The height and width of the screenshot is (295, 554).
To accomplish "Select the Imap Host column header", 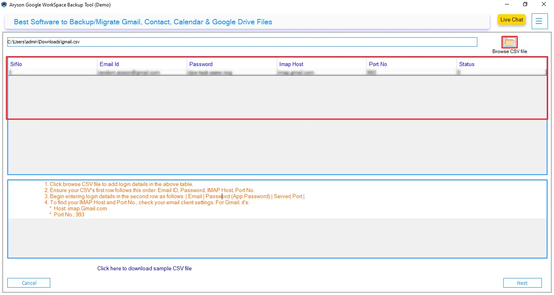I will 291,64.
